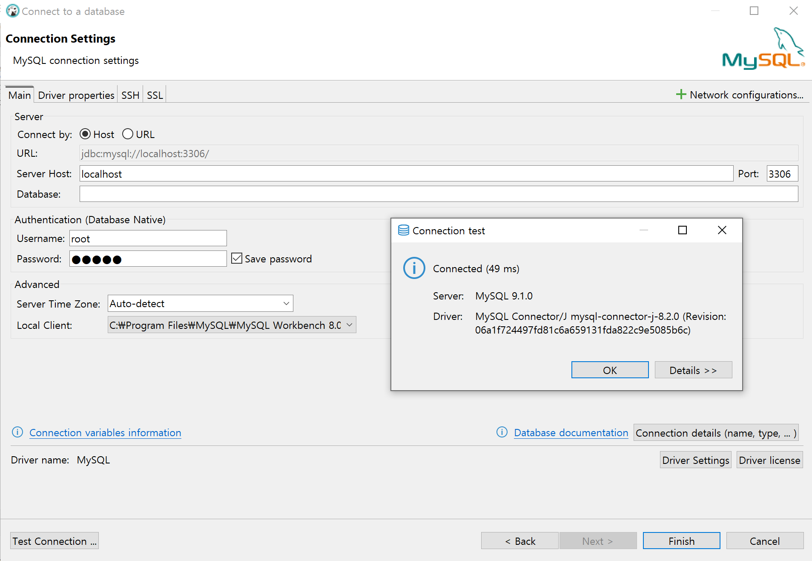This screenshot has width=812, height=561.
Task: Click the 'Connected (49 ms)' text
Action: (x=476, y=269)
